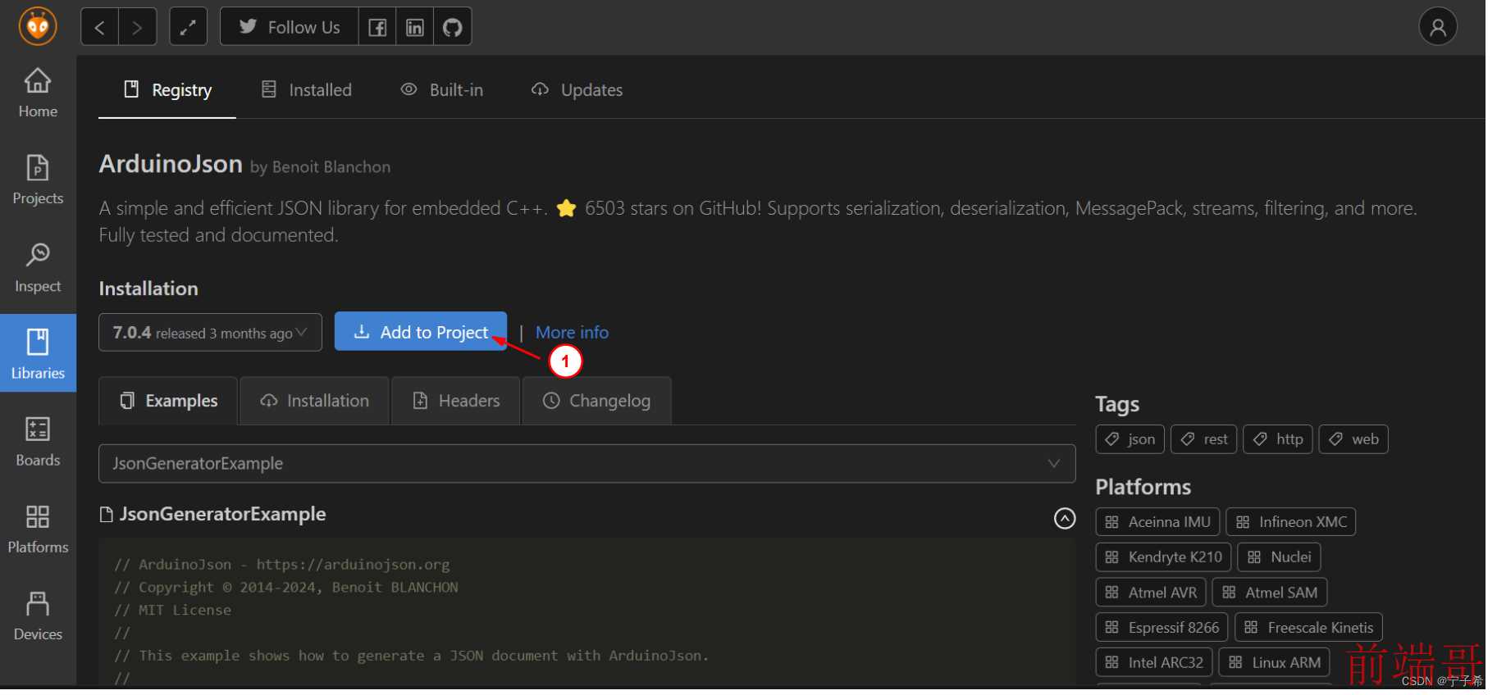Image resolution: width=1497 pixels, height=695 pixels.
Task: Go to Home in the sidebar
Action: tap(38, 93)
